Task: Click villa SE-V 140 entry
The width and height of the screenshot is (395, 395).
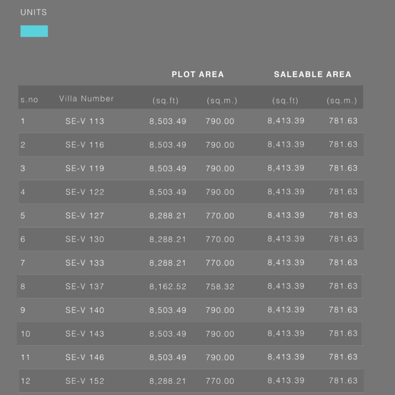Action: [85, 310]
